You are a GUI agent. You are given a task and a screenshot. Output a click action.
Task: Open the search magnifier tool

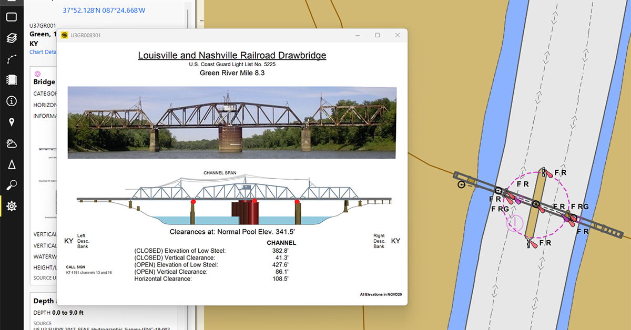[x=12, y=185]
